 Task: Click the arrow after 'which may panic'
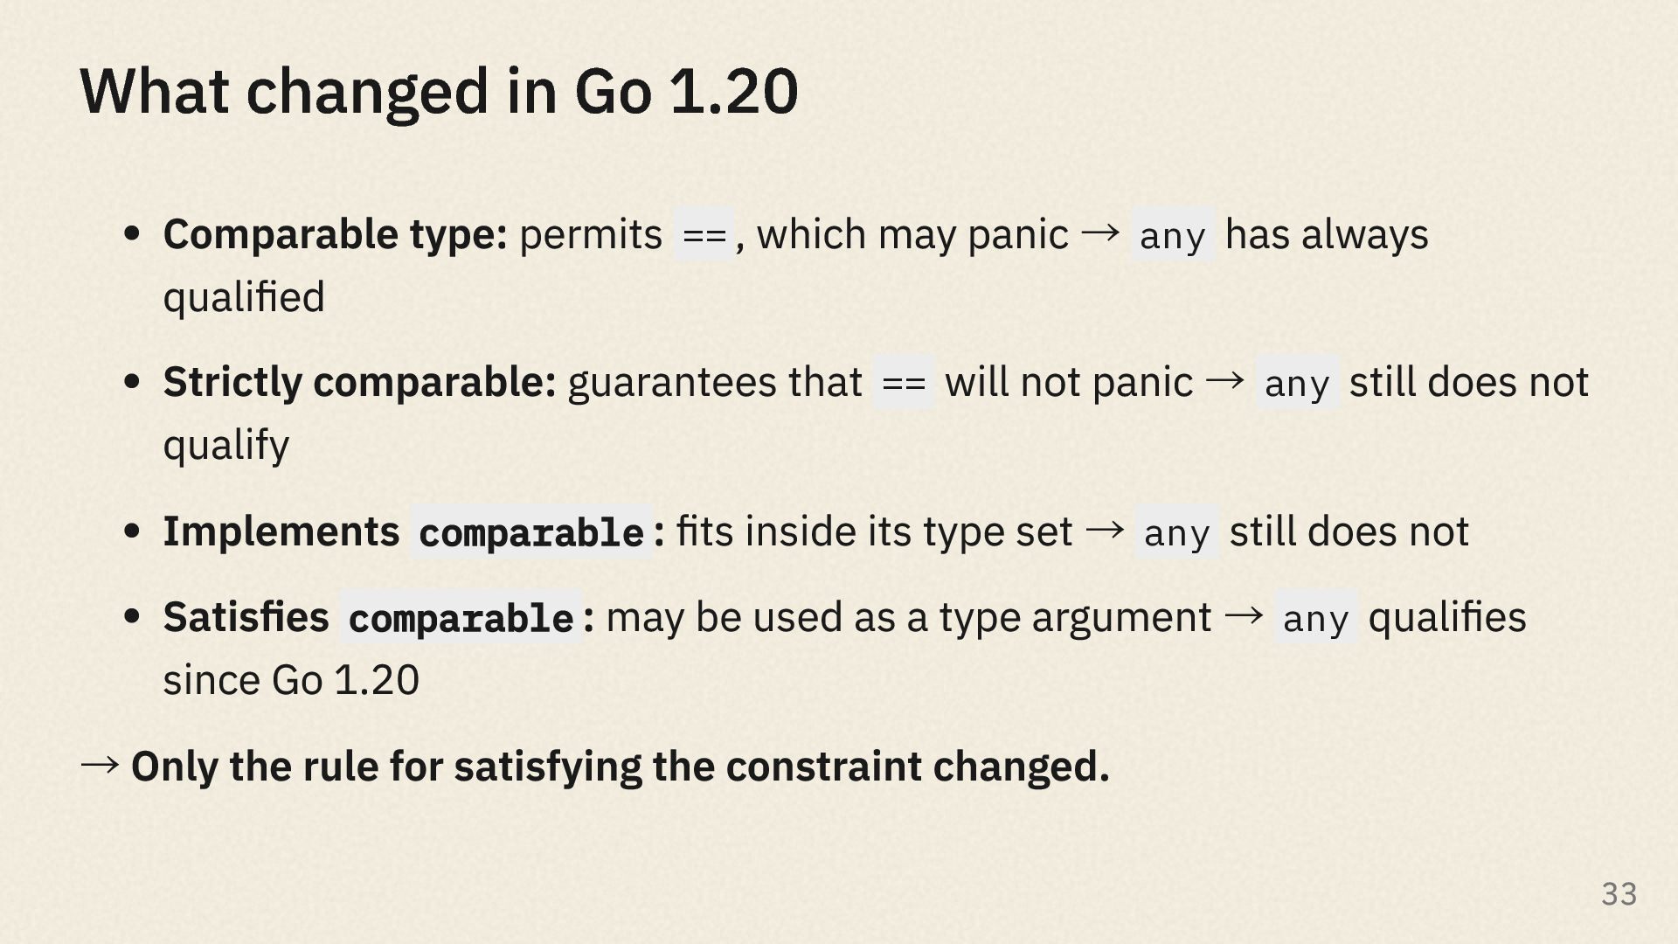[x=1100, y=233]
